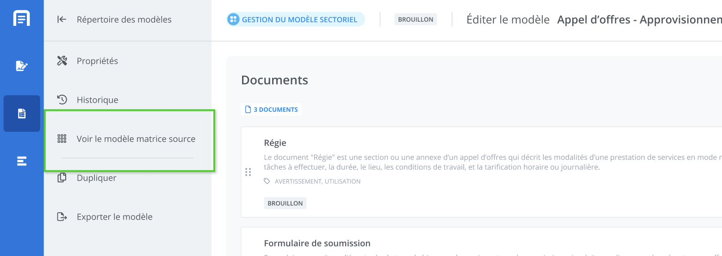722x256 pixels.
Task: Open the Régie document
Action: 275,143
